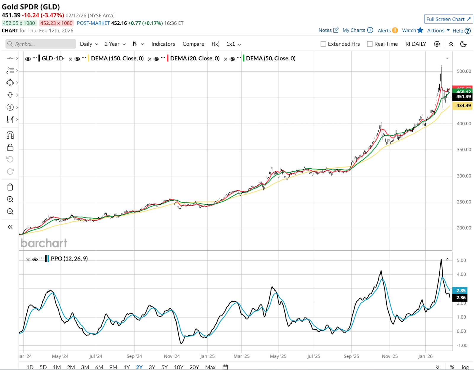Screen dimensions: 474x370
Task: Collapse the left drawing toolbar
Action: coord(10,227)
